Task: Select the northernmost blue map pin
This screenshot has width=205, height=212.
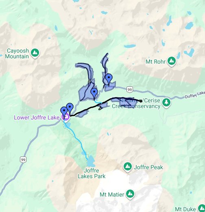Action: (109, 79)
